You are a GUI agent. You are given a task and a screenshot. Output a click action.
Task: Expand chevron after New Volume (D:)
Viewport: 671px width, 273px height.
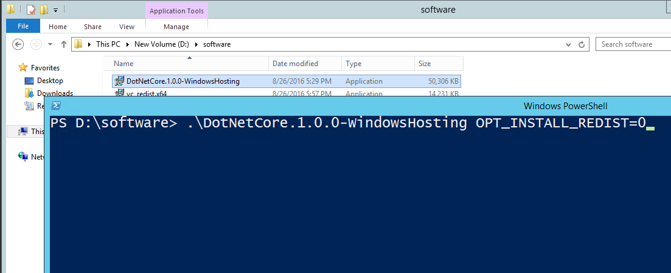coord(196,44)
